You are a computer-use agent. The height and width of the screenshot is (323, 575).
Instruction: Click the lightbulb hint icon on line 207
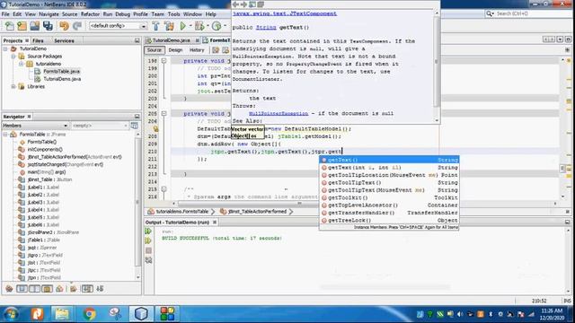coord(155,128)
